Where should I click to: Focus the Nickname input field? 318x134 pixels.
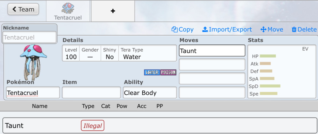point(29,37)
